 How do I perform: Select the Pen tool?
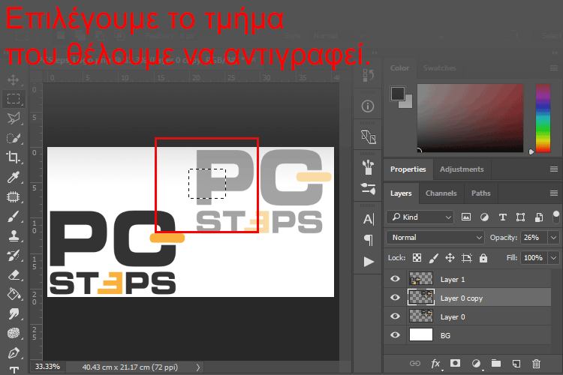[14, 352]
